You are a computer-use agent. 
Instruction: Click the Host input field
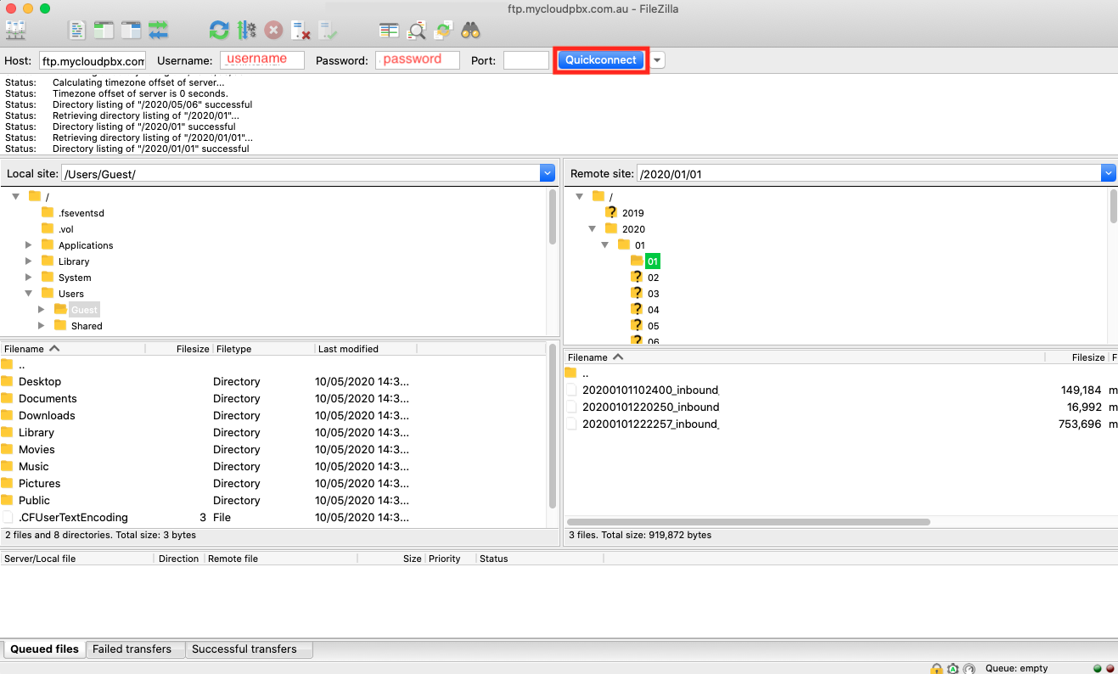pos(93,60)
